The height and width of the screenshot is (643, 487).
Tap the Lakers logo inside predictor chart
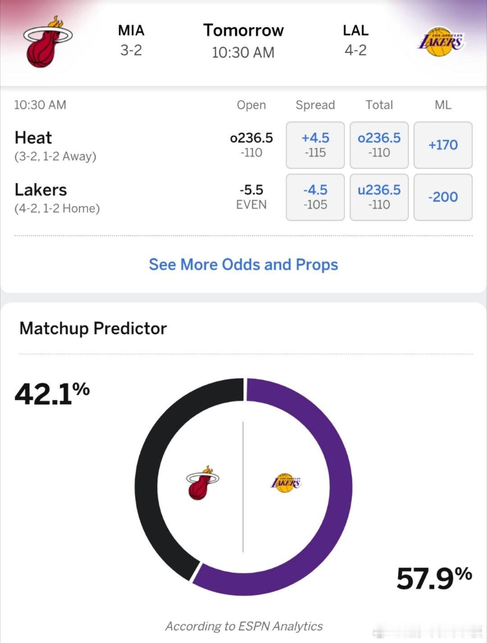point(285,483)
